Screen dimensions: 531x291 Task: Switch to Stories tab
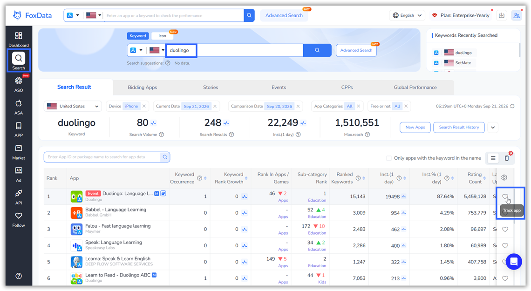click(x=211, y=88)
